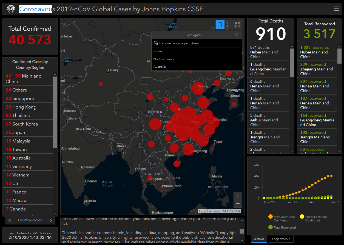The image size is (344, 245).
Task: Go to next Country/Region list page
Action: pos(50,220)
